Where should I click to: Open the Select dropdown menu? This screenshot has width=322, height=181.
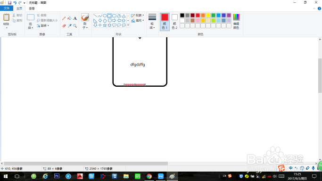[31, 26]
